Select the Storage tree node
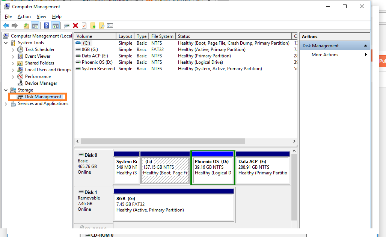Viewport: 386px width, 237px height. tap(26, 90)
